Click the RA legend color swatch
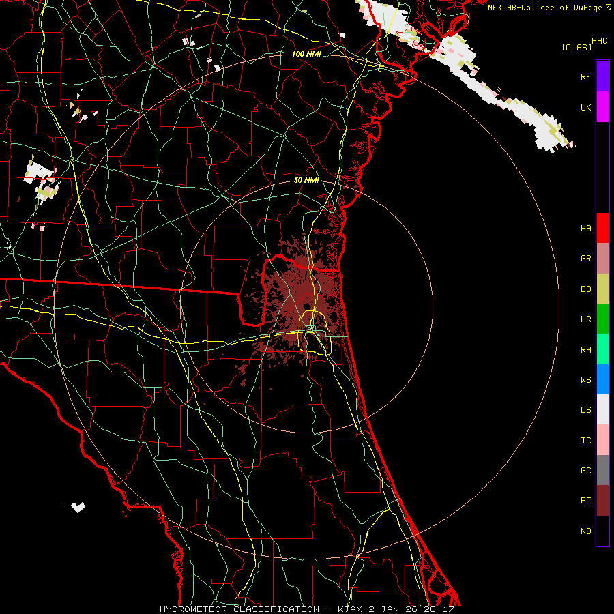This screenshot has width=614, height=614. point(602,349)
